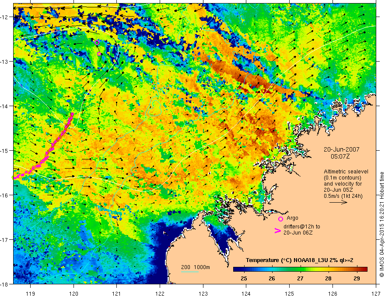Click the longitude axis label 125

[x=290, y=294]
